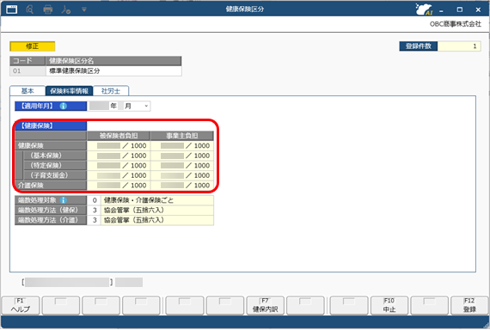490x330 pixels.
Task: Click 特定保険 被保険者負担 rate field
Action: pos(119,166)
